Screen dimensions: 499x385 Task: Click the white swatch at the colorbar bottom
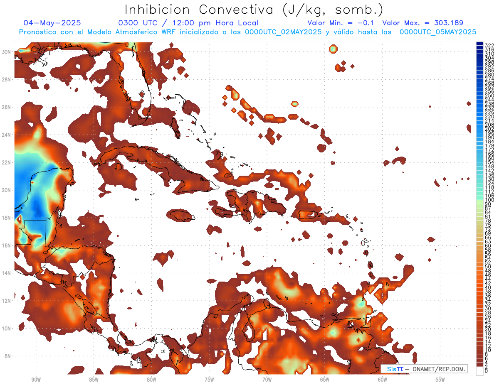479,371
